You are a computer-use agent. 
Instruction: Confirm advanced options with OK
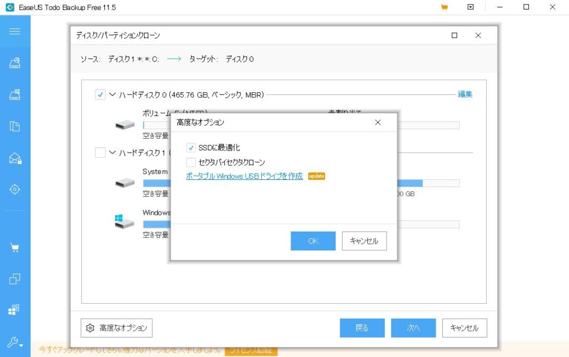pos(313,241)
